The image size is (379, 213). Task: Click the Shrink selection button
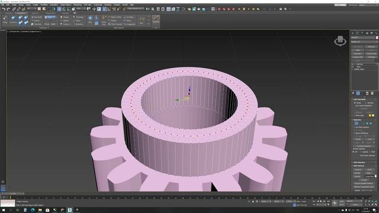358,139
